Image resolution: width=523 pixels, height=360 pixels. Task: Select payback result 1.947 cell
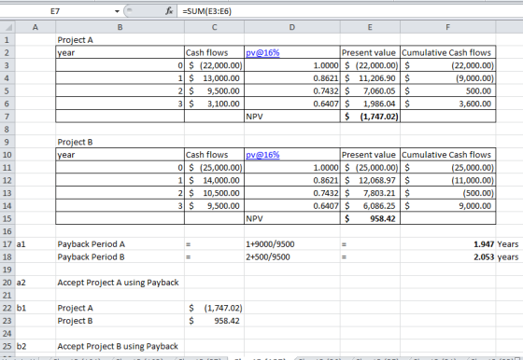[448, 244]
